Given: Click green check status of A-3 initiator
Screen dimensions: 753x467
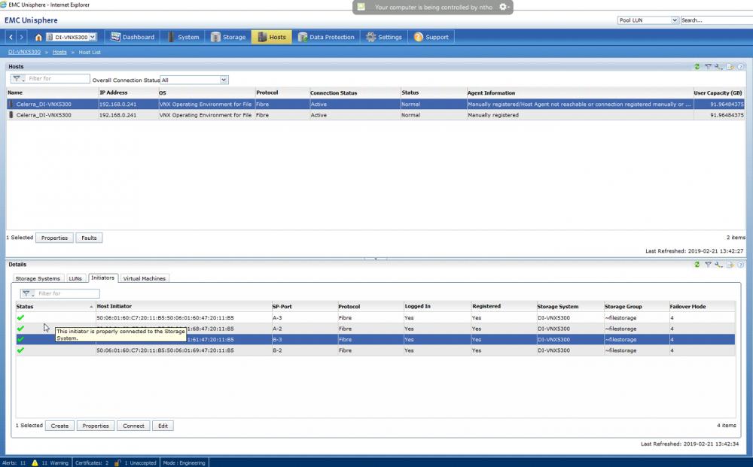Looking at the screenshot, I should point(20,317).
